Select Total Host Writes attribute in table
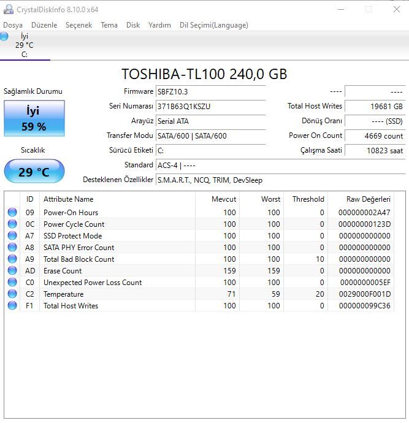Viewport: 409px width, 423px height. coord(71,306)
